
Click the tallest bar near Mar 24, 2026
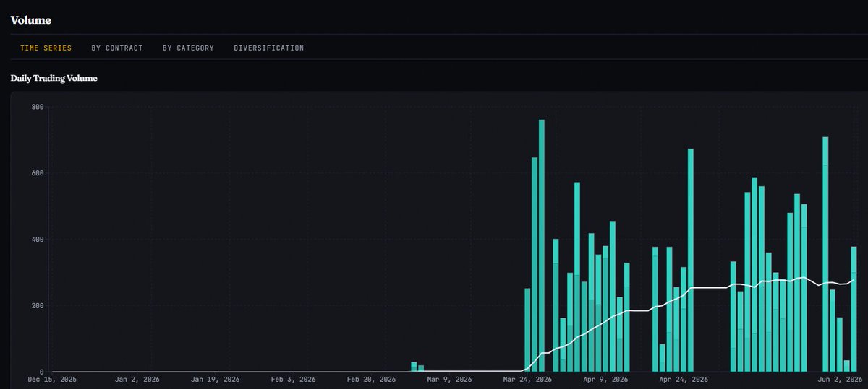point(542,245)
